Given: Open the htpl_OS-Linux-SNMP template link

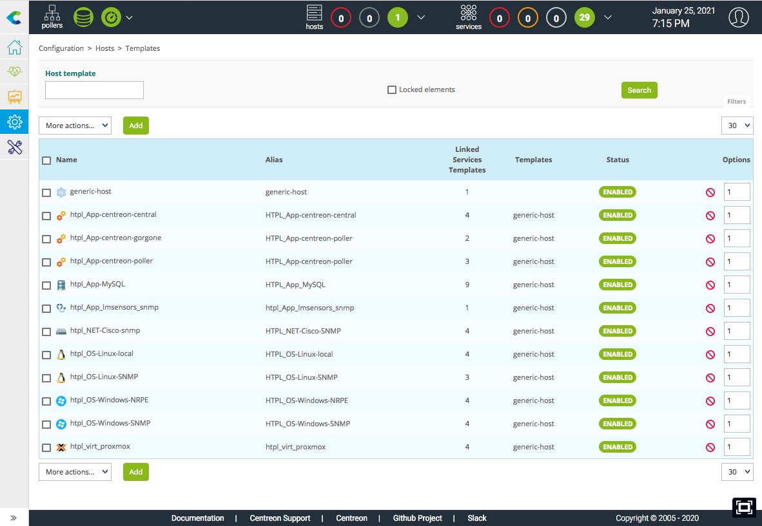Looking at the screenshot, I should point(104,377).
